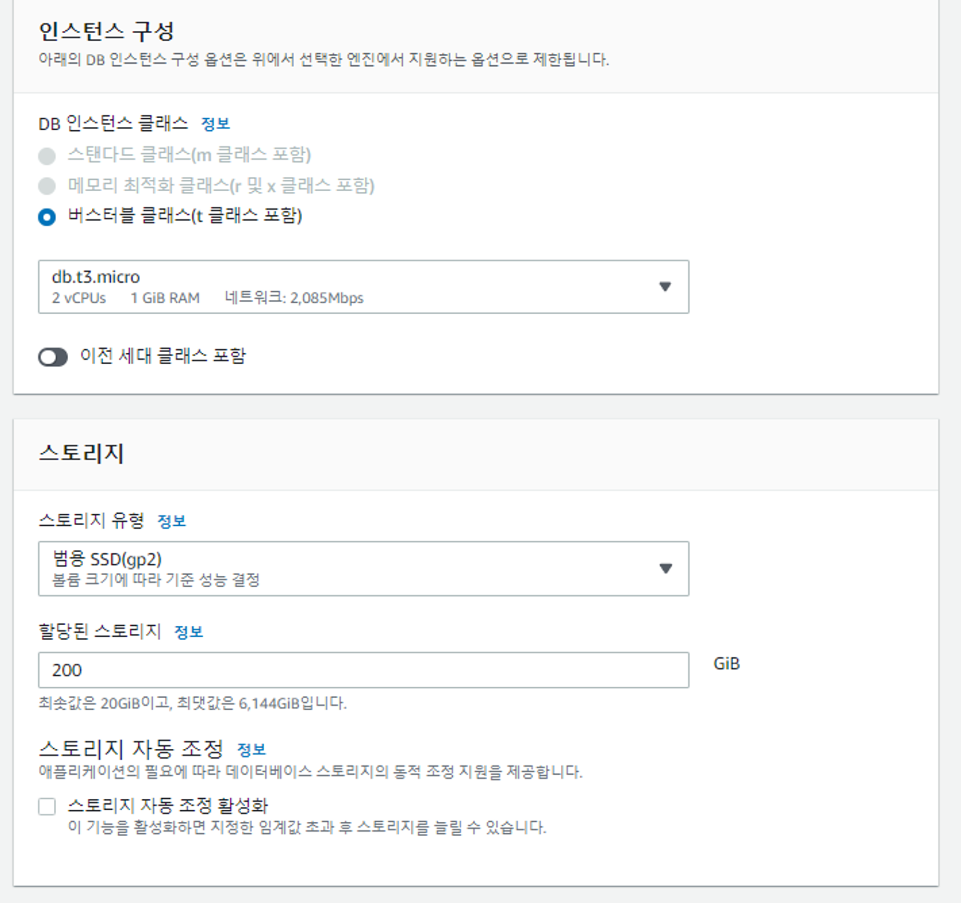Image resolution: width=961 pixels, height=903 pixels.
Task: Click the 인스턴스 구성 section header
Action: pyautogui.click(x=106, y=31)
